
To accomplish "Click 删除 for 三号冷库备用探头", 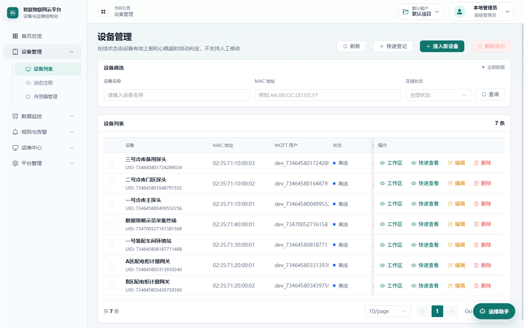I will point(483,163).
